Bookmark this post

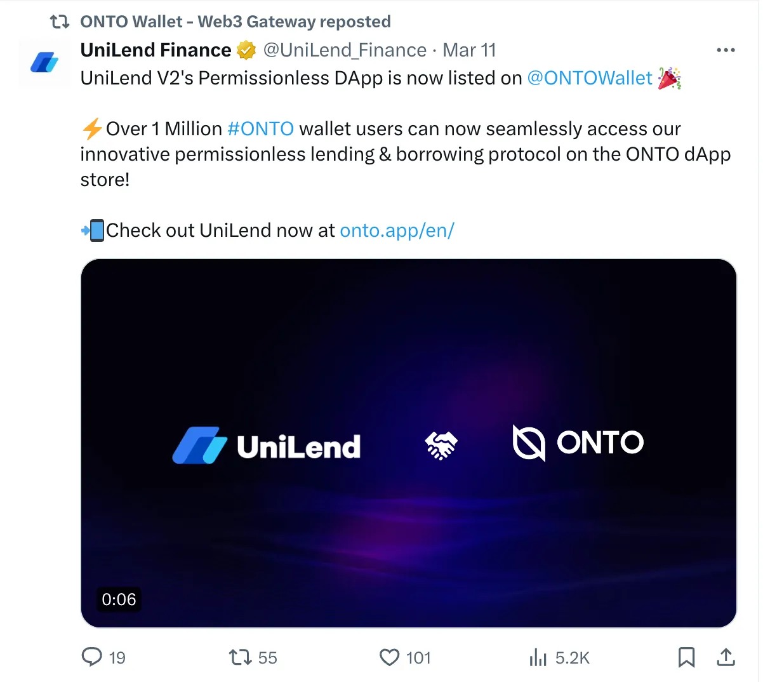686,657
